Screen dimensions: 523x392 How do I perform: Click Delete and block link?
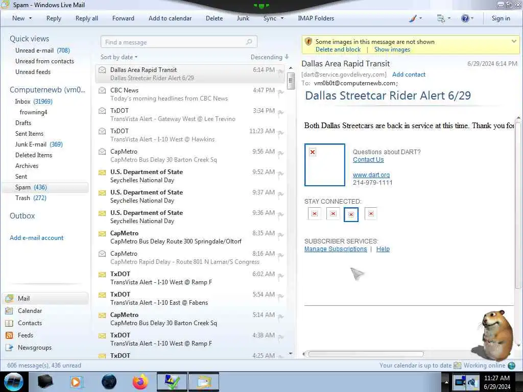338,50
